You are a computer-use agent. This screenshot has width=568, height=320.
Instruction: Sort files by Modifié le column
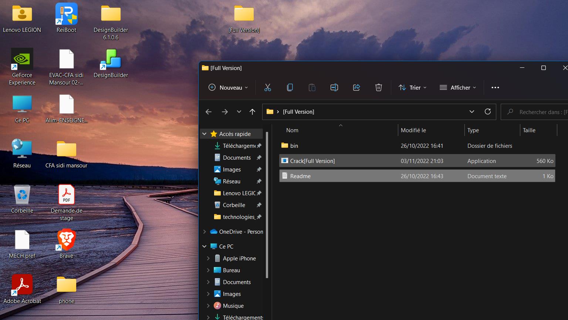[413, 130]
